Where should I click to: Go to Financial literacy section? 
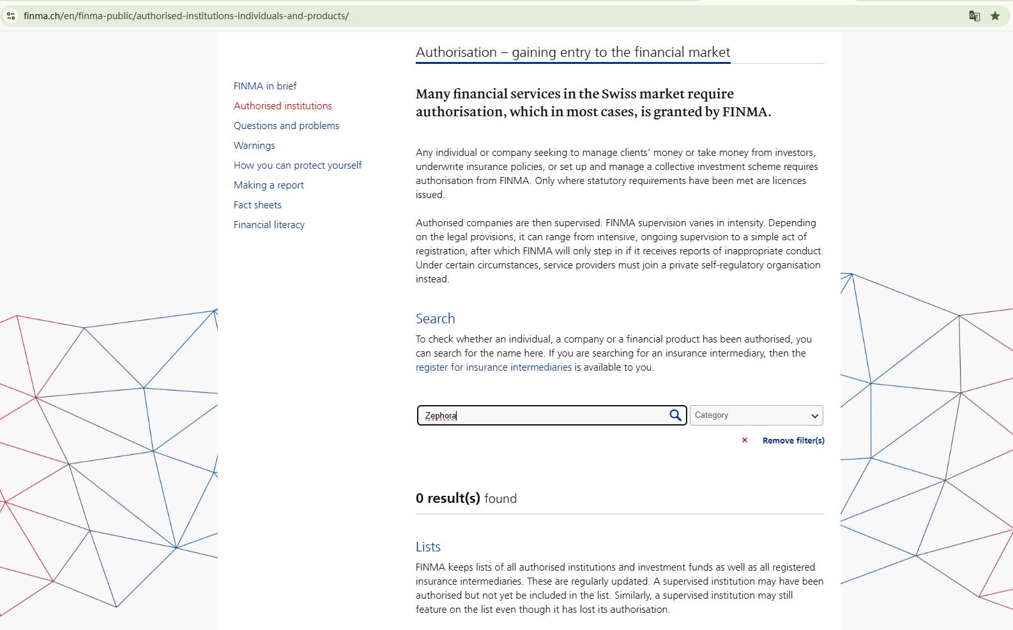pos(269,225)
